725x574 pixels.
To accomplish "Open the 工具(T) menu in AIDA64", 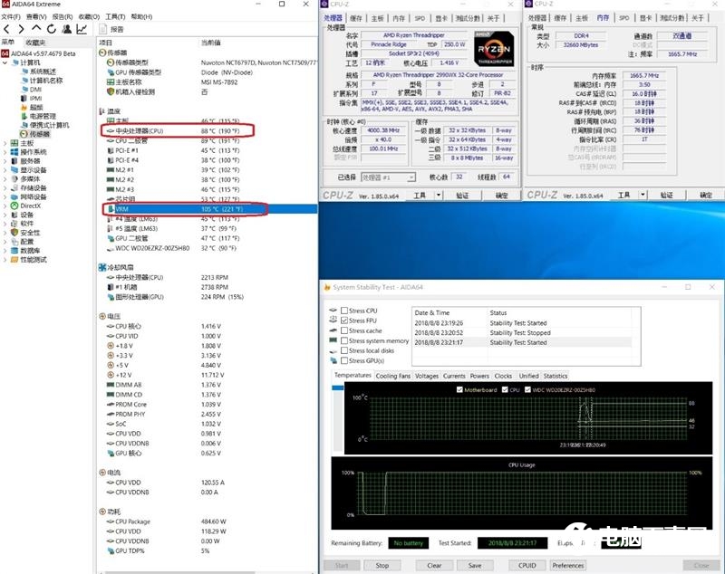I will click(x=115, y=16).
